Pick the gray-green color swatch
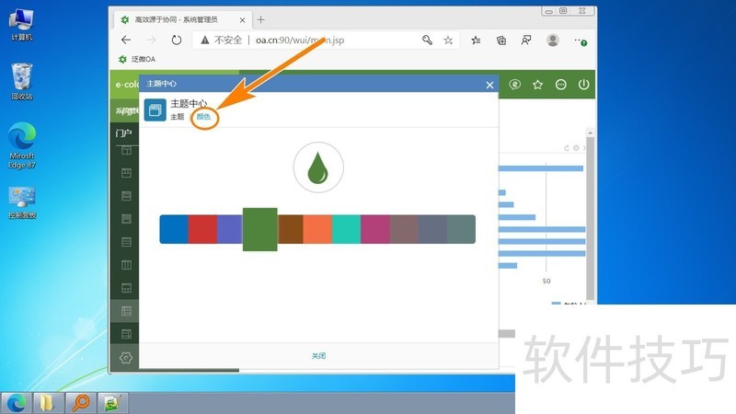This screenshot has height=414, width=736. coord(461,229)
